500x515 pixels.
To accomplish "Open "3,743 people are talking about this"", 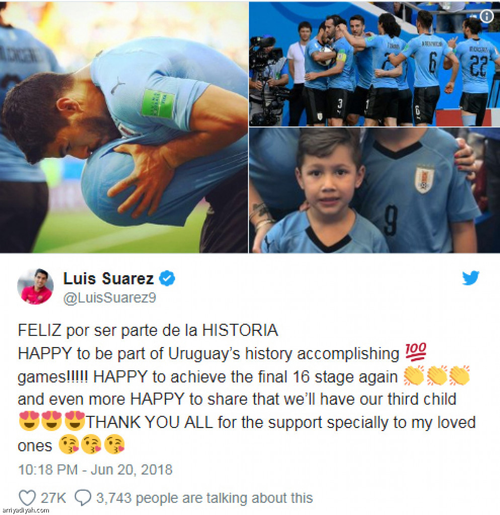I will [204, 498].
